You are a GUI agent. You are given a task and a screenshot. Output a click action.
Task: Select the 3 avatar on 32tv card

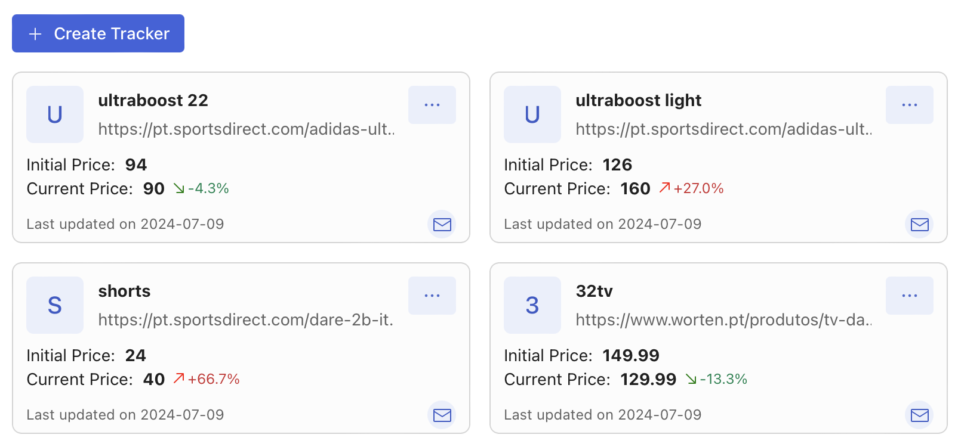click(x=532, y=305)
